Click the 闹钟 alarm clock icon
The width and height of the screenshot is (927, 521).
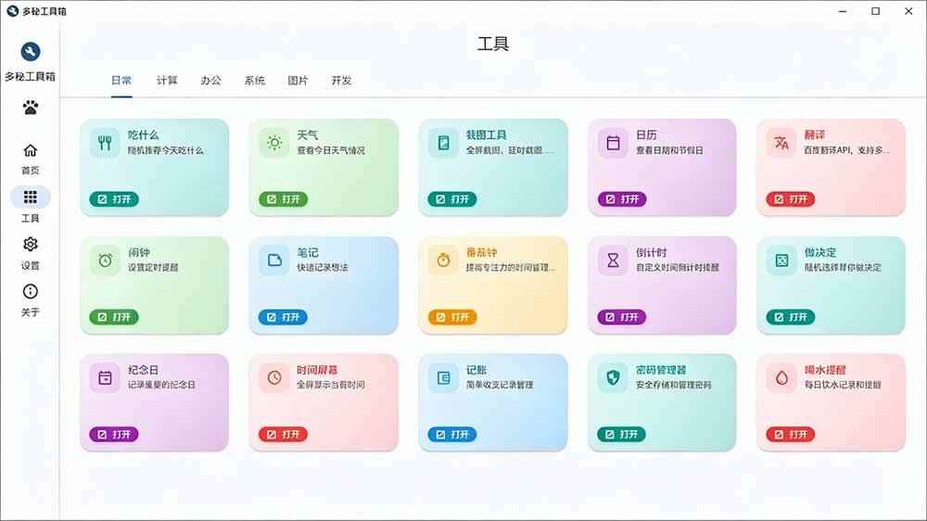pyautogui.click(x=106, y=260)
